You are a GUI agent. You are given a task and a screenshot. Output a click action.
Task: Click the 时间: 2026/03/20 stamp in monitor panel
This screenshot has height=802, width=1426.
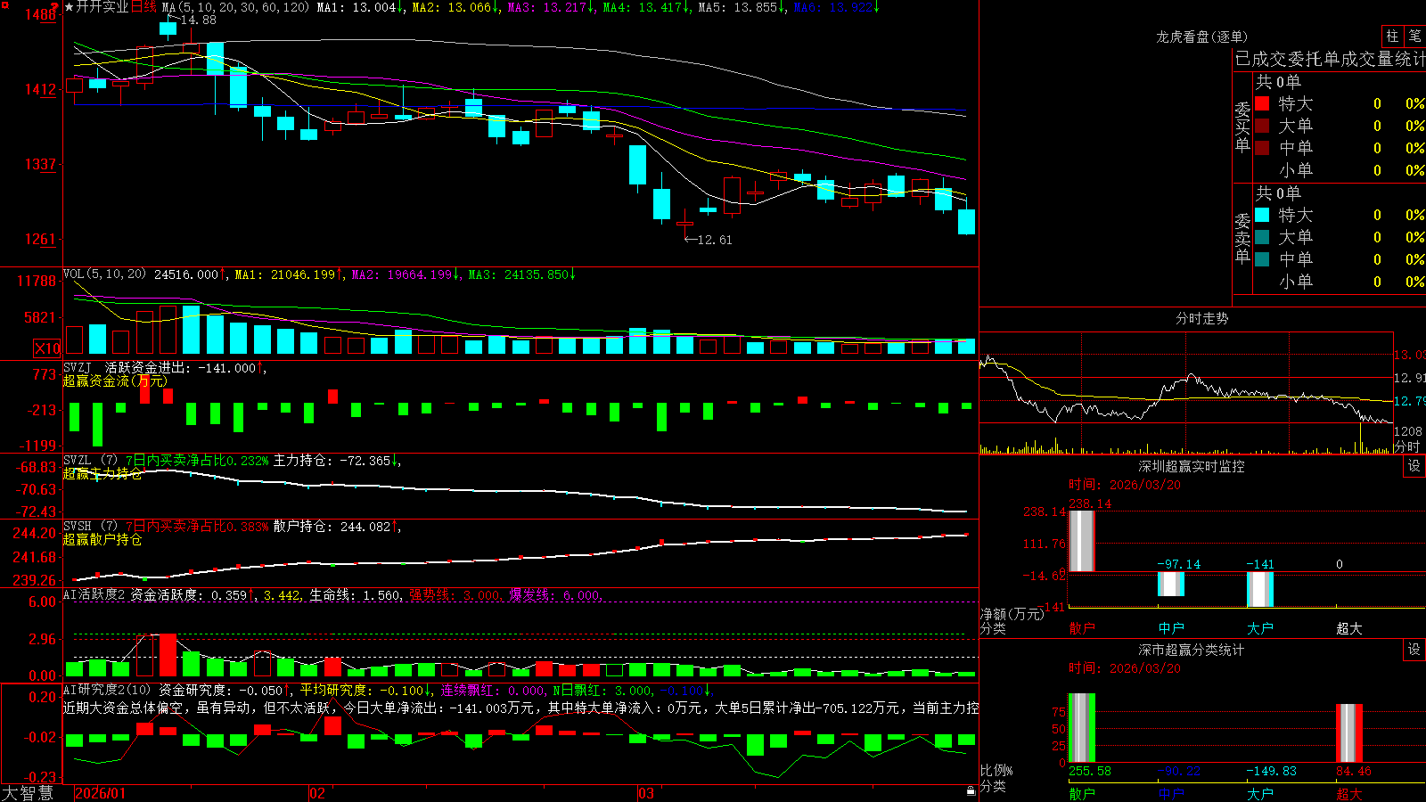pos(1125,485)
